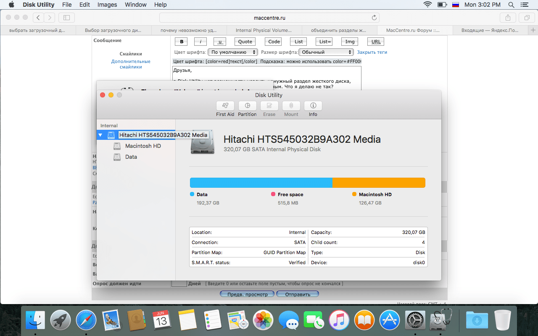This screenshot has width=538, height=336.
Task: Click the underline u formatting button
Action: click(x=220, y=42)
